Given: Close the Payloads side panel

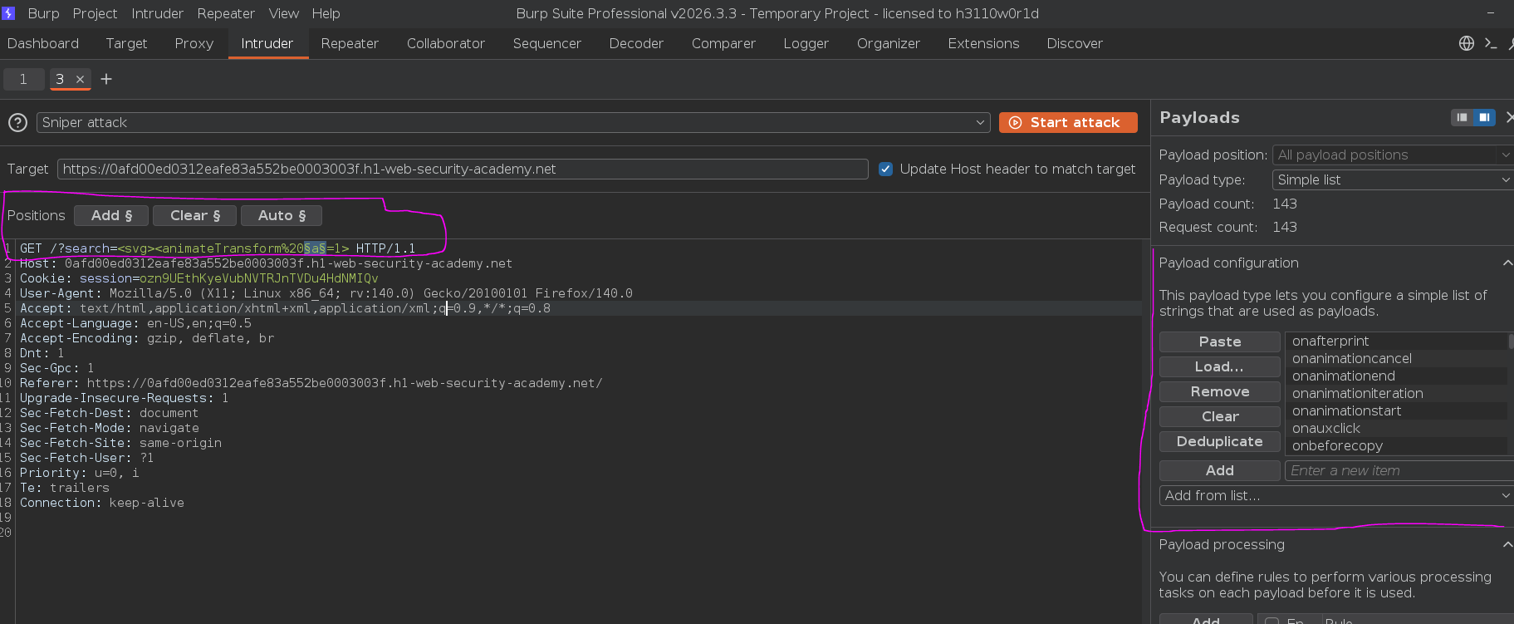Looking at the screenshot, I should coord(1509,118).
